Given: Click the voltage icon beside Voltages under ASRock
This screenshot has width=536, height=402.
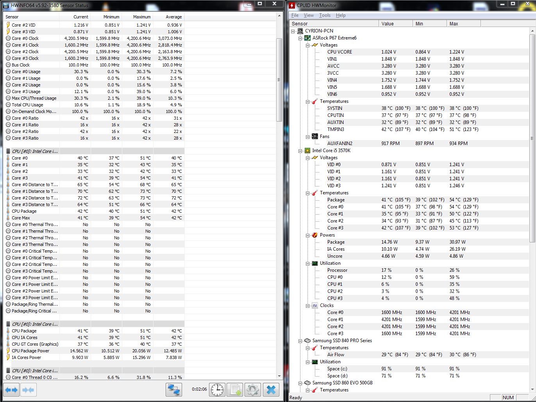Looking at the screenshot, I should point(315,45).
